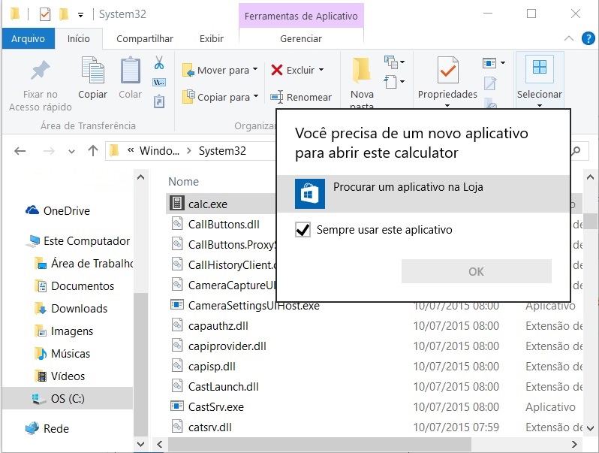
Task: Select Documentos in navigation pane
Action: [75, 286]
